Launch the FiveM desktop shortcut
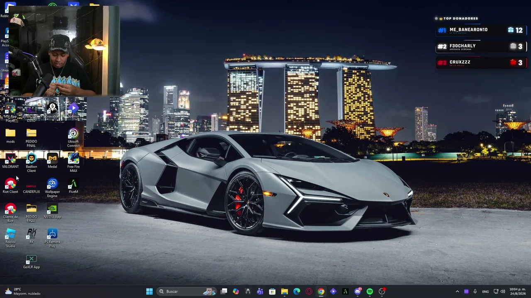Screen dimensions: 531x298 [x=73, y=186]
